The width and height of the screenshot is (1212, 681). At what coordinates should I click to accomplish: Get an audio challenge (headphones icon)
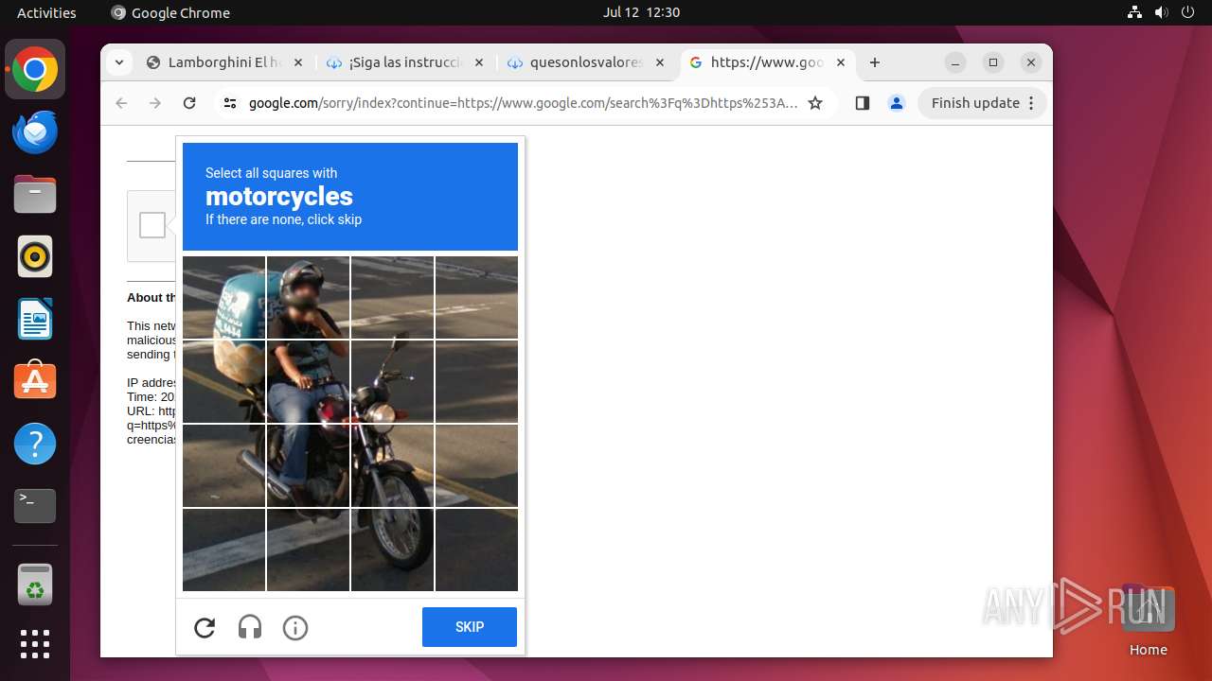(250, 627)
